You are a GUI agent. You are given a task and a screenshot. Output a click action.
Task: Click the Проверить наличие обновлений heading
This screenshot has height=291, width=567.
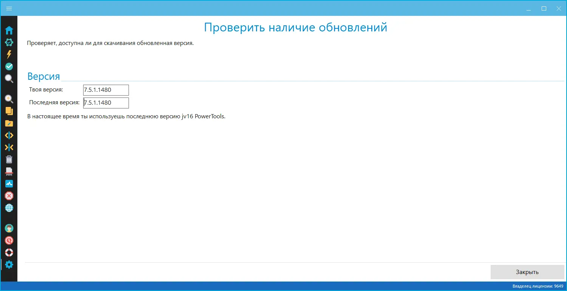coord(296,27)
